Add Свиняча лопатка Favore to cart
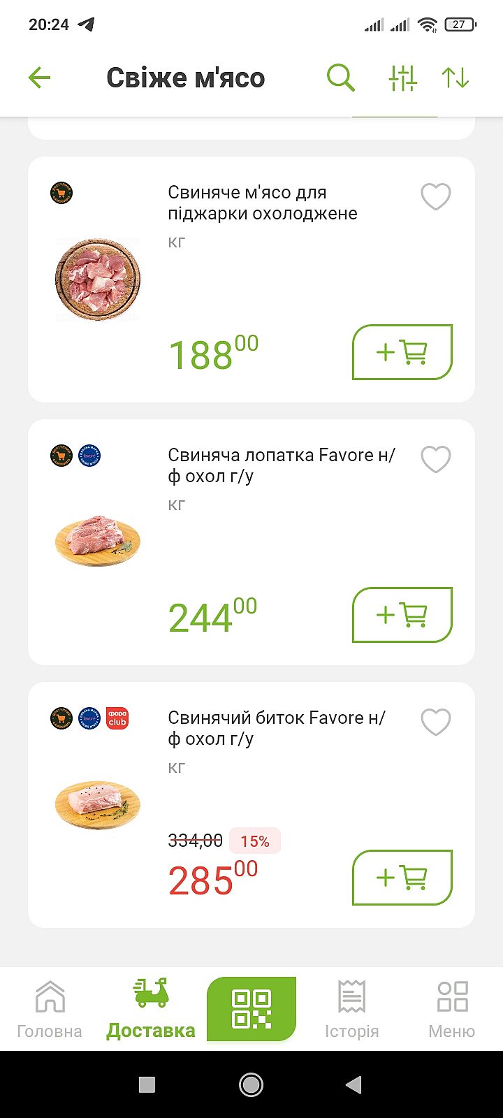 pos(402,615)
